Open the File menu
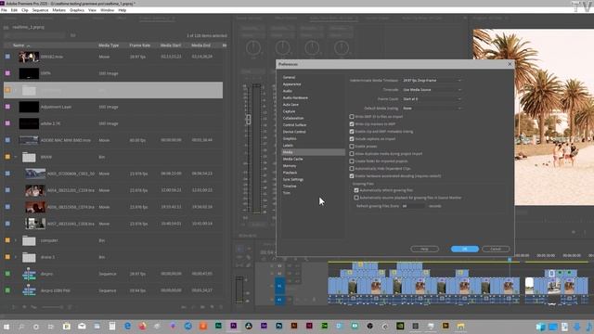The height and width of the screenshot is (334, 594). (4, 10)
